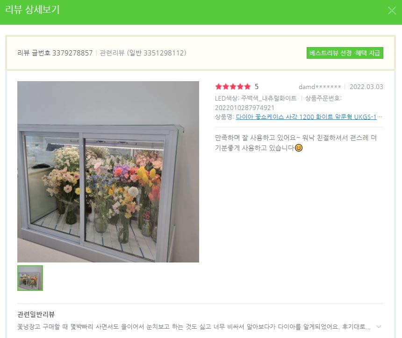402x338 pixels.
Task: Click the LED색상 주백색_내츄럴화이트 option text
Action: coord(256,98)
